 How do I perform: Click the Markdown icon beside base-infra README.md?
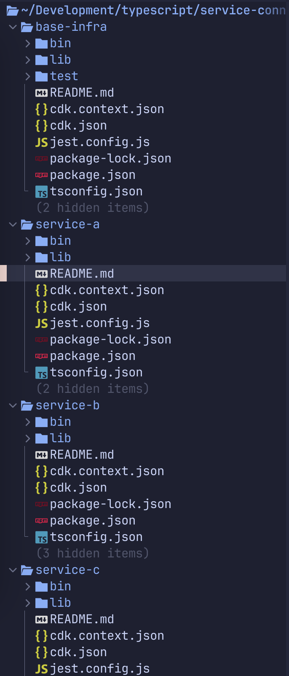coord(42,92)
